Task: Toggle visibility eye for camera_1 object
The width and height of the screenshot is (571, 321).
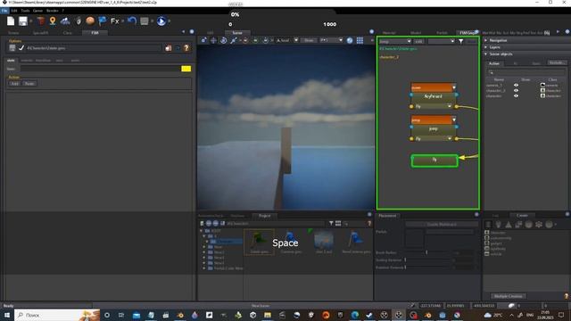Action: click(516, 85)
